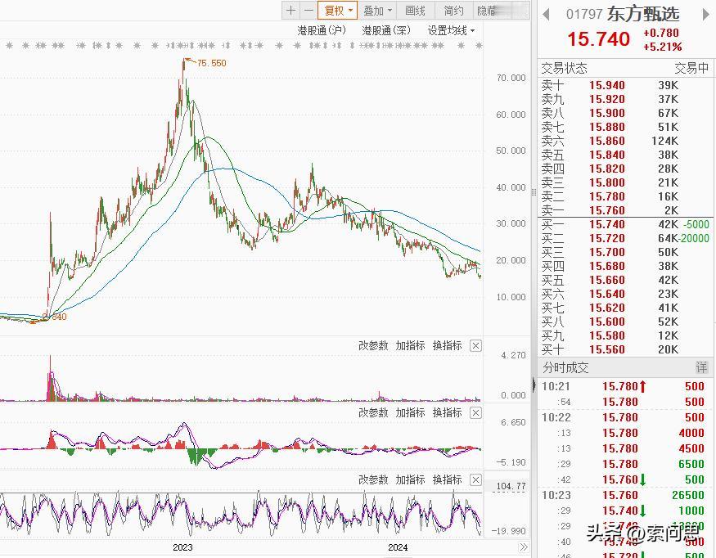Click the 交易状态 label

(564, 69)
